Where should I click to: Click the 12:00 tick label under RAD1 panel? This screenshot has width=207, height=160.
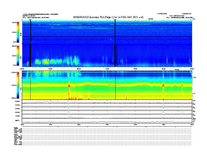point(107,69)
